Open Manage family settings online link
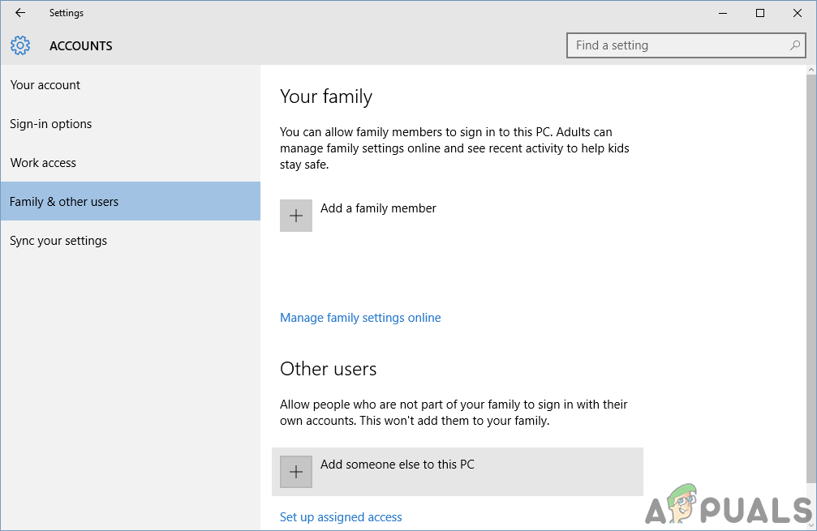 360,318
